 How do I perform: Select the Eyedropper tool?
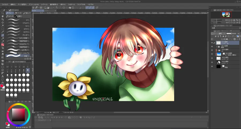click(3, 32)
